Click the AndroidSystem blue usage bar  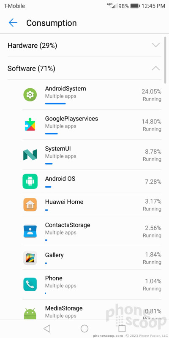point(55,104)
